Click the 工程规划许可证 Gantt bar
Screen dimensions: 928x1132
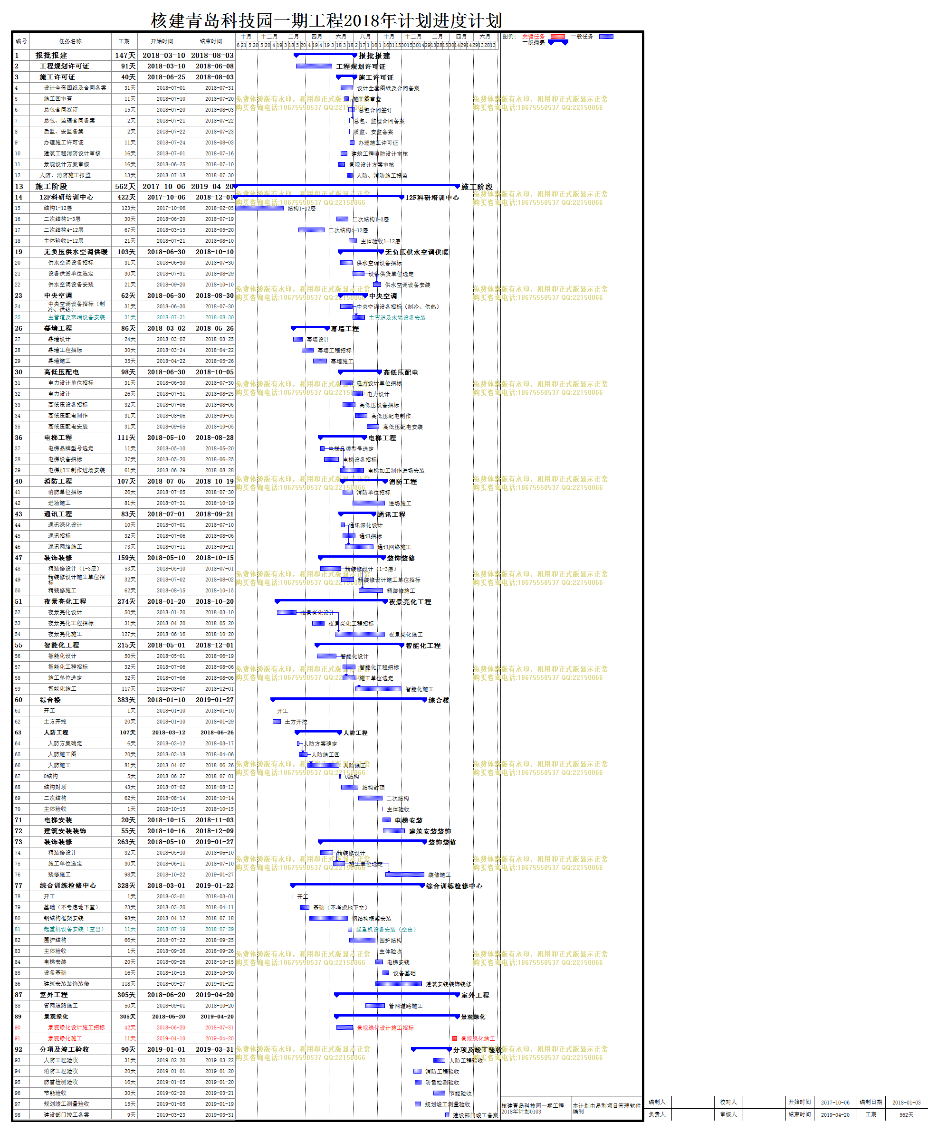[x=315, y=66]
